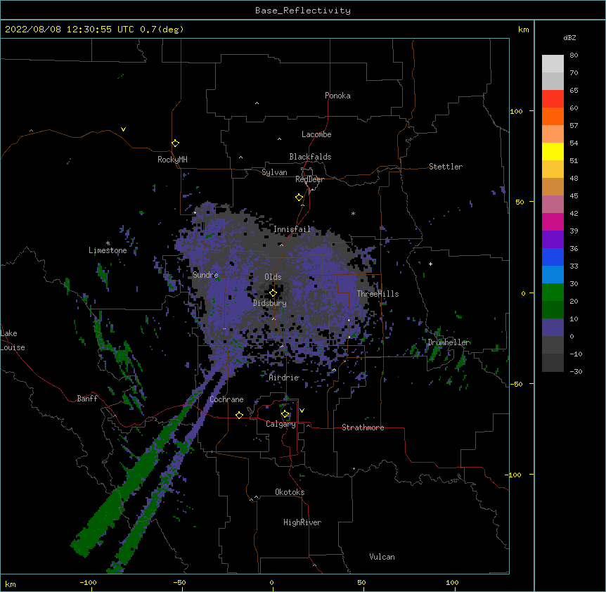Click the Blackfalds city label
The image size is (606, 592).
[310, 157]
